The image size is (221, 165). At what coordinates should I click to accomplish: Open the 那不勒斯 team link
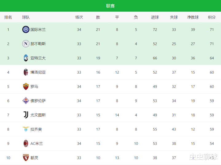pos(38,44)
